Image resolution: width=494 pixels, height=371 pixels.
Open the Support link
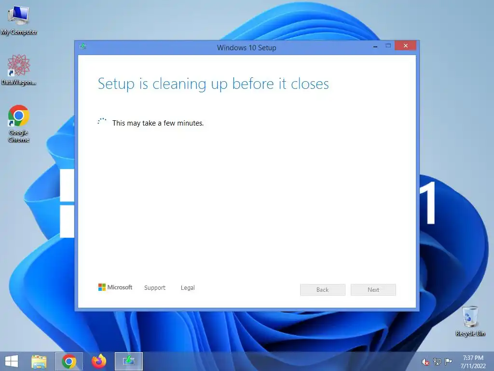[155, 288]
